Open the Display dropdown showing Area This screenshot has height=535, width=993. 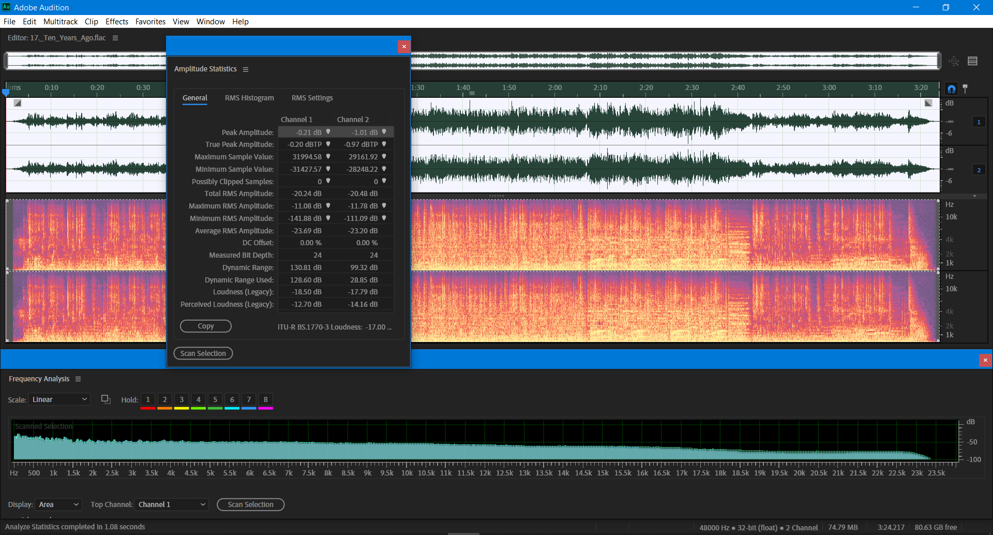58,504
